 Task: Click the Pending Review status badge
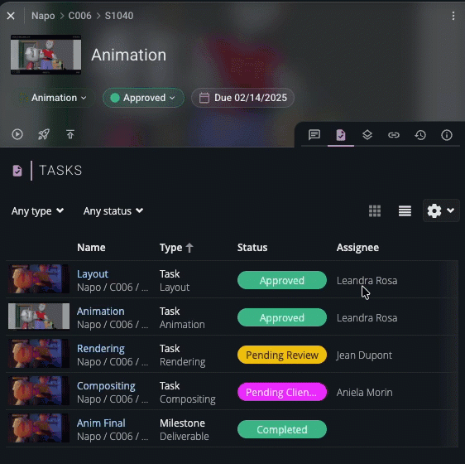coord(281,355)
